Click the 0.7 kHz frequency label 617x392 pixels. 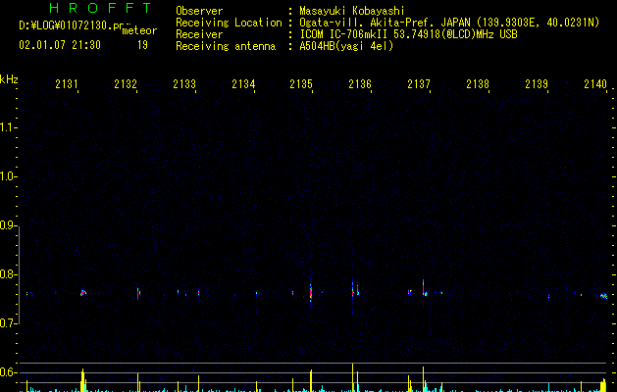pyautogui.click(x=8, y=323)
